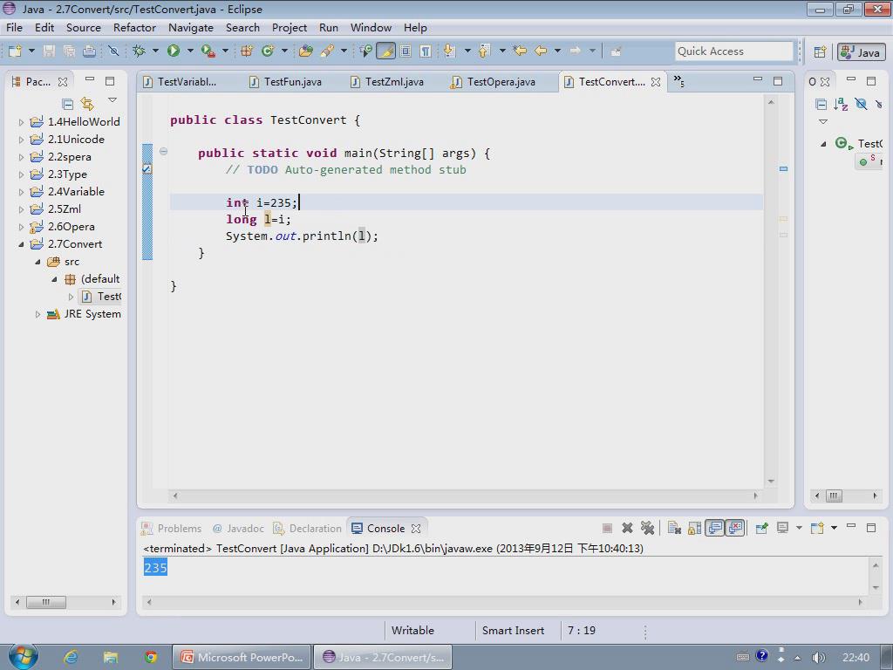Expand the 1.4HelloWorld project node
The image size is (893, 670).
[x=21, y=122]
